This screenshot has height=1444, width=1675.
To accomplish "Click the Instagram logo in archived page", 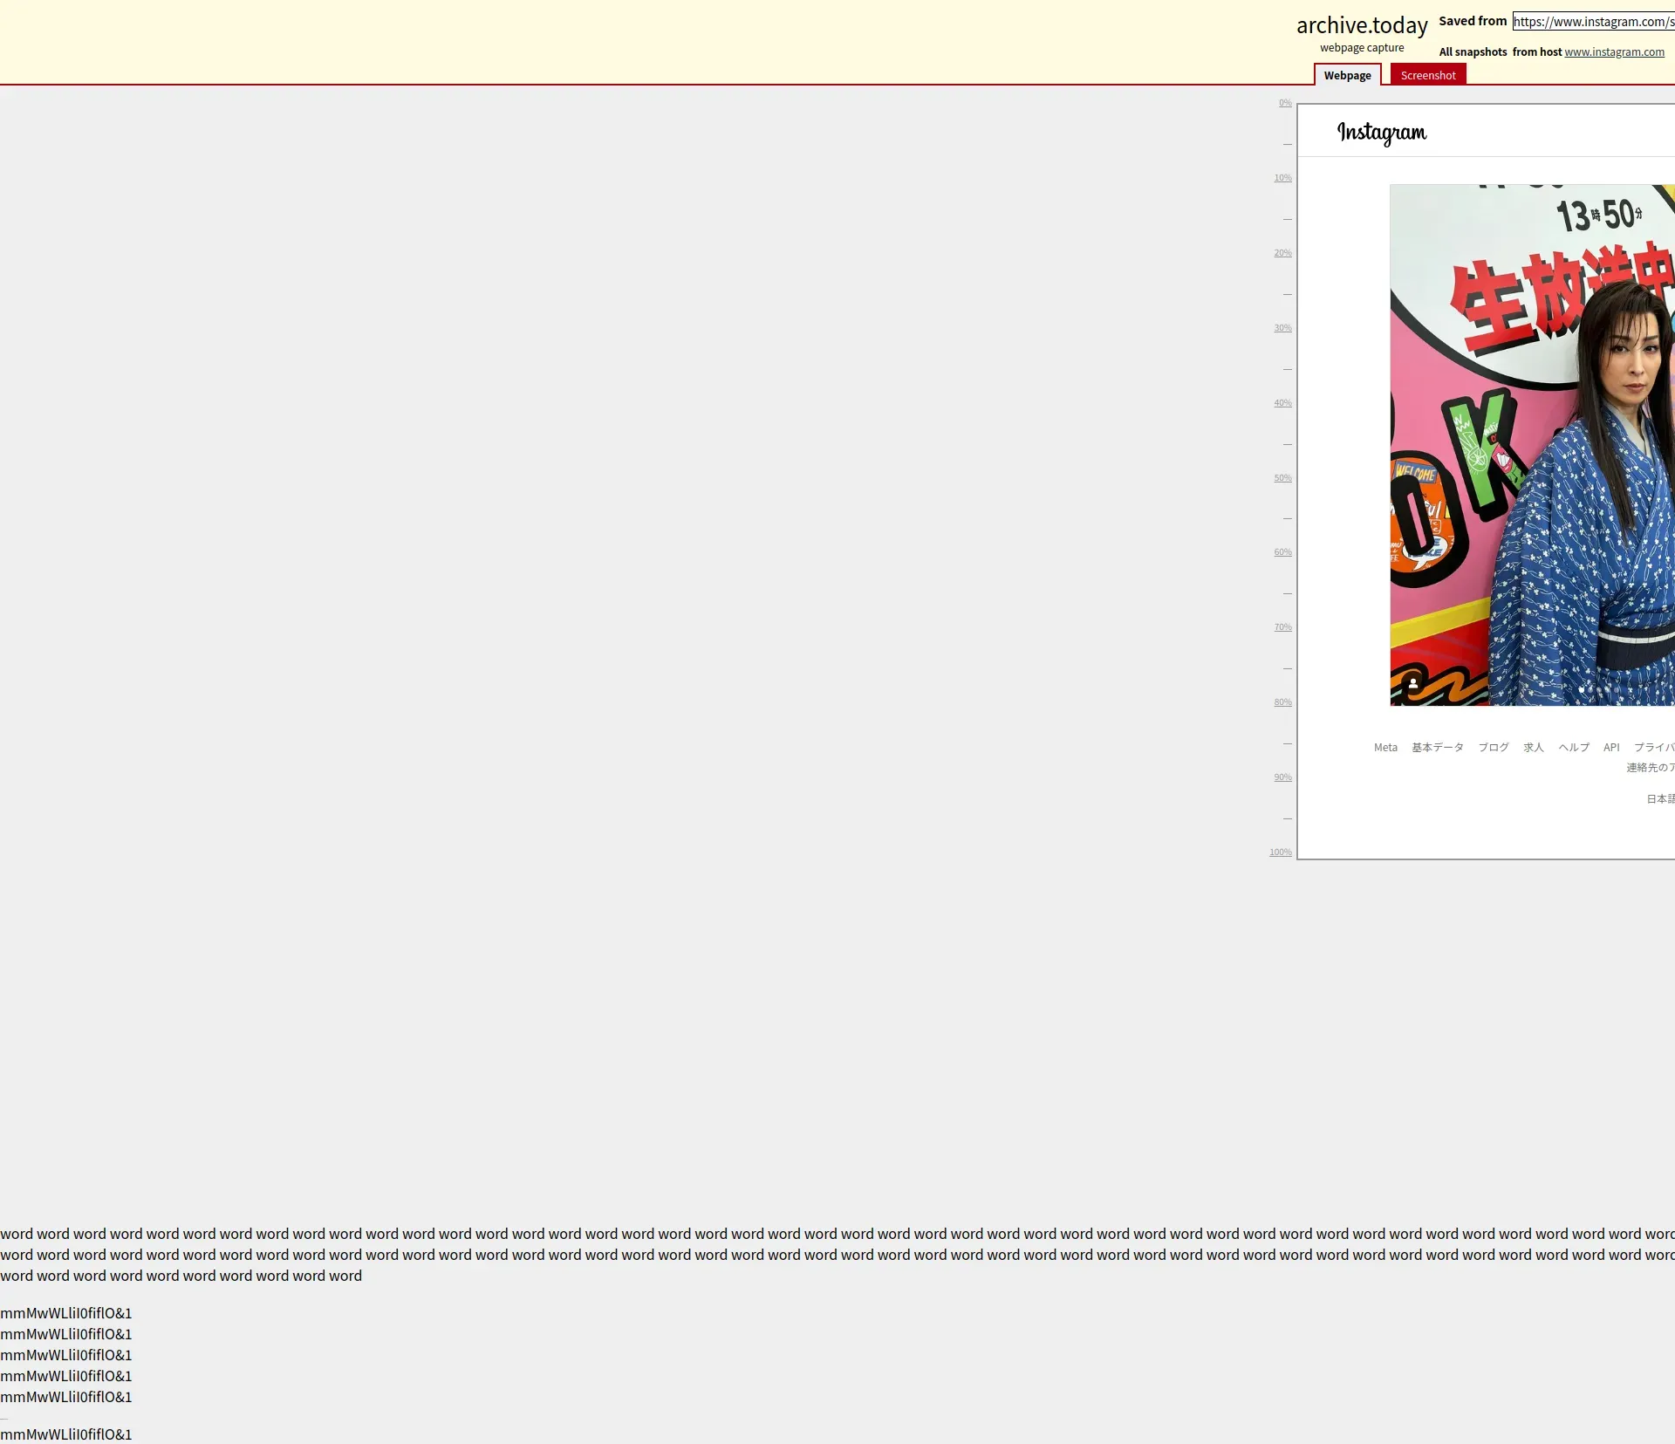I will (x=1382, y=133).
